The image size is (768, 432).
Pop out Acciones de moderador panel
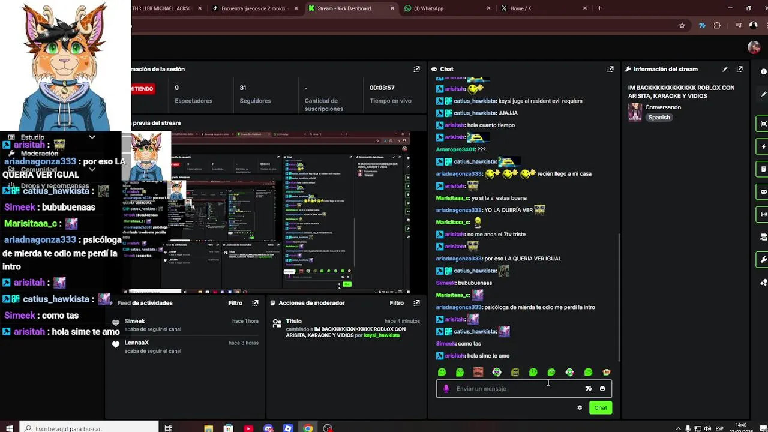416,303
